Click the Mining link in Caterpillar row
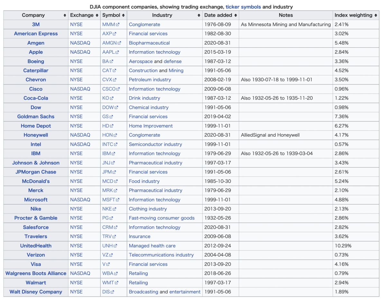386x300 pixels. click(x=176, y=70)
